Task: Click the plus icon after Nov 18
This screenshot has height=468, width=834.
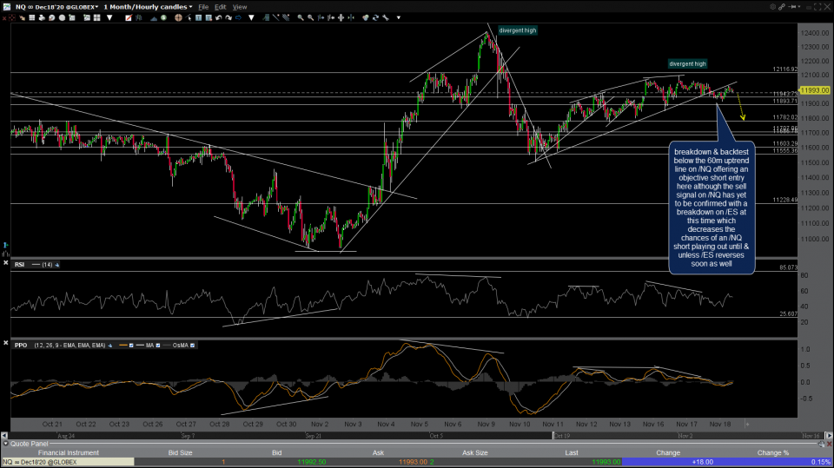Action: 747,425
